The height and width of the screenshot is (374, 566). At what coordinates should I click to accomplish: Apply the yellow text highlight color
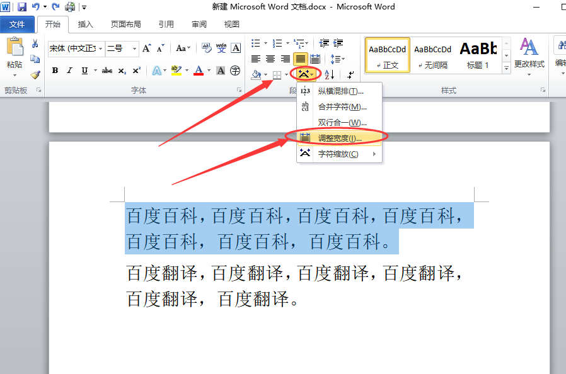176,71
